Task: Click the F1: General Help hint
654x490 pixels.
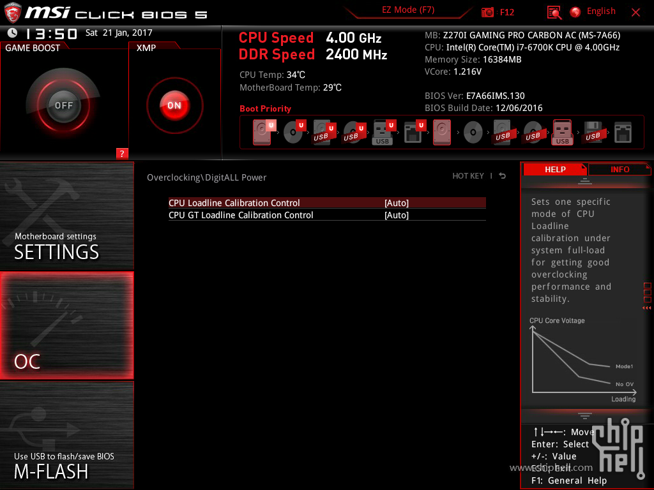Action: click(x=569, y=480)
